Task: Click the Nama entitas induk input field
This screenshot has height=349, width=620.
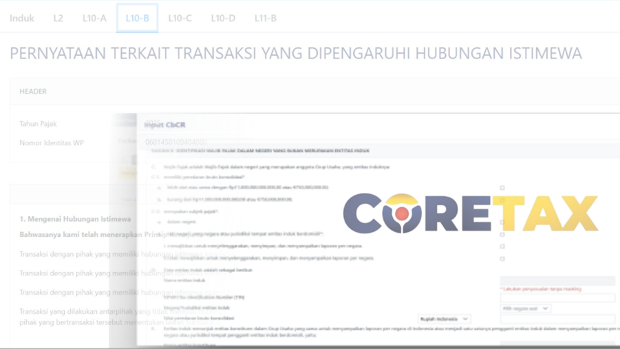Action: coord(558,280)
